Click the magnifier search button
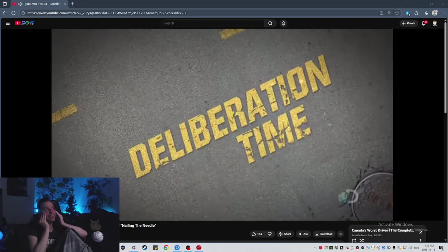Image resolution: width=448 pixels, height=252 pixels. click(x=270, y=23)
